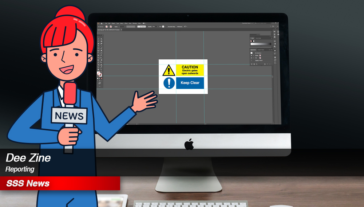Select the Magic Wand tool
364x207 pixels.
[98, 41]
